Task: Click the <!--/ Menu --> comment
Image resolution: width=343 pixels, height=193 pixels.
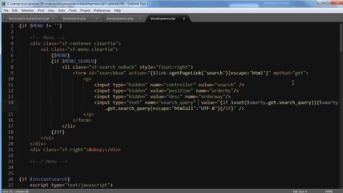Action: 49,161
